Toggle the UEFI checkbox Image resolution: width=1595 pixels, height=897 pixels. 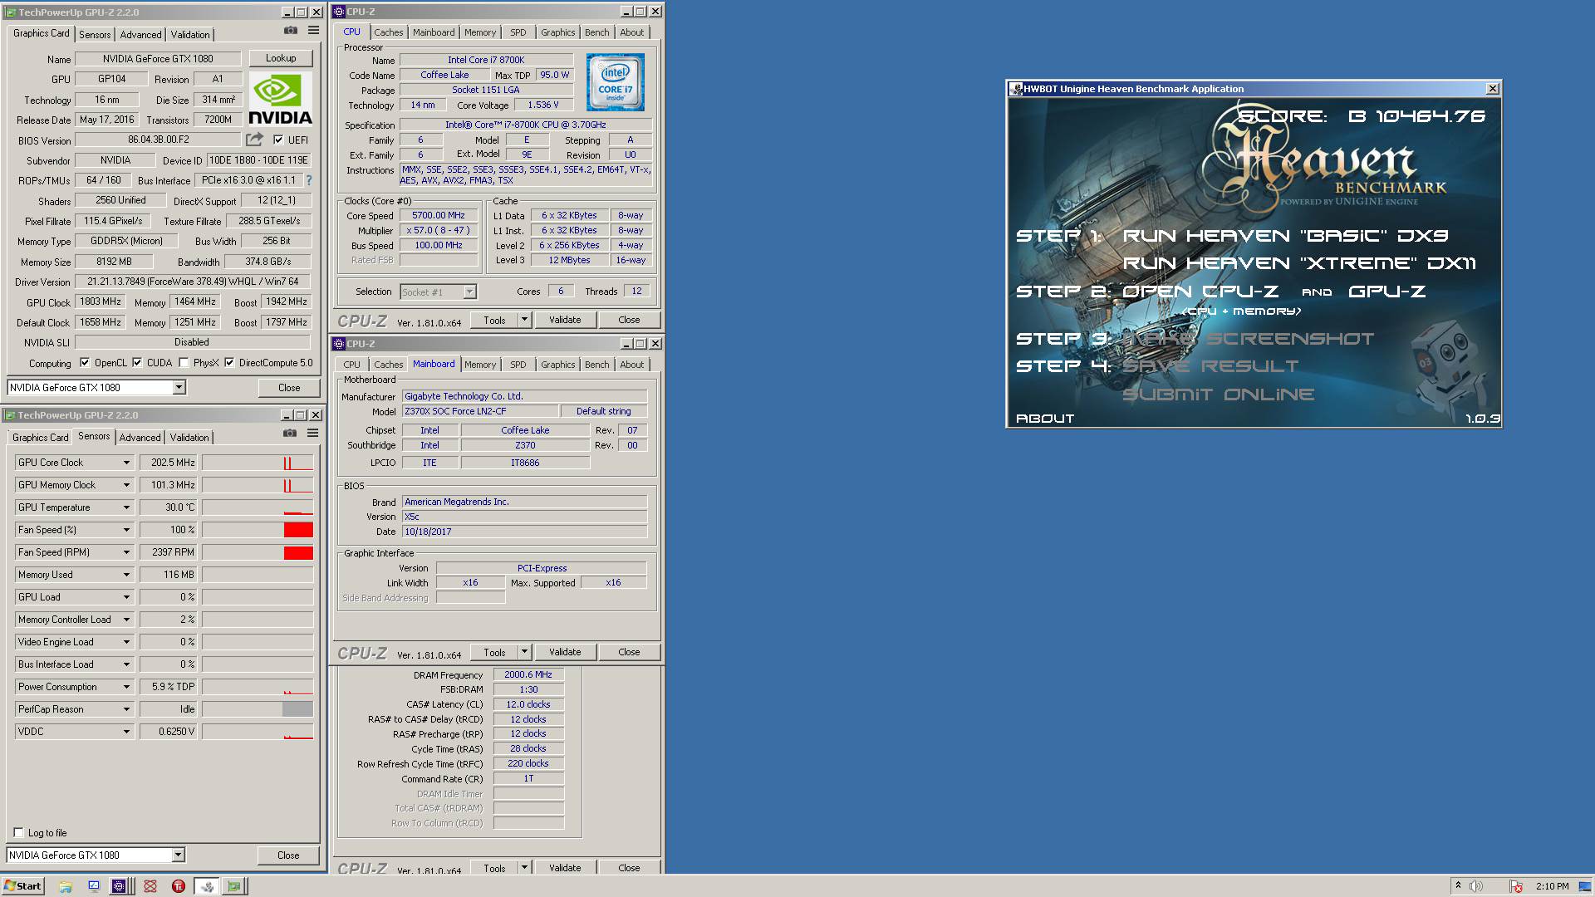(278, 140)
